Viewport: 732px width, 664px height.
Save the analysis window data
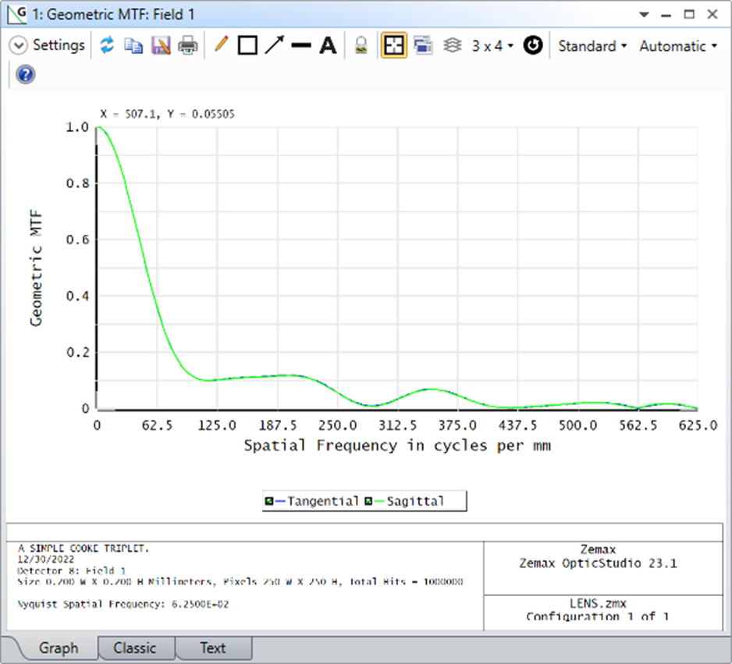(160, 45)
